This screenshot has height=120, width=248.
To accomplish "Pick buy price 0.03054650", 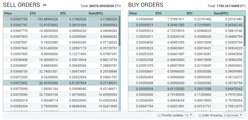I will (x=144, y=42).
